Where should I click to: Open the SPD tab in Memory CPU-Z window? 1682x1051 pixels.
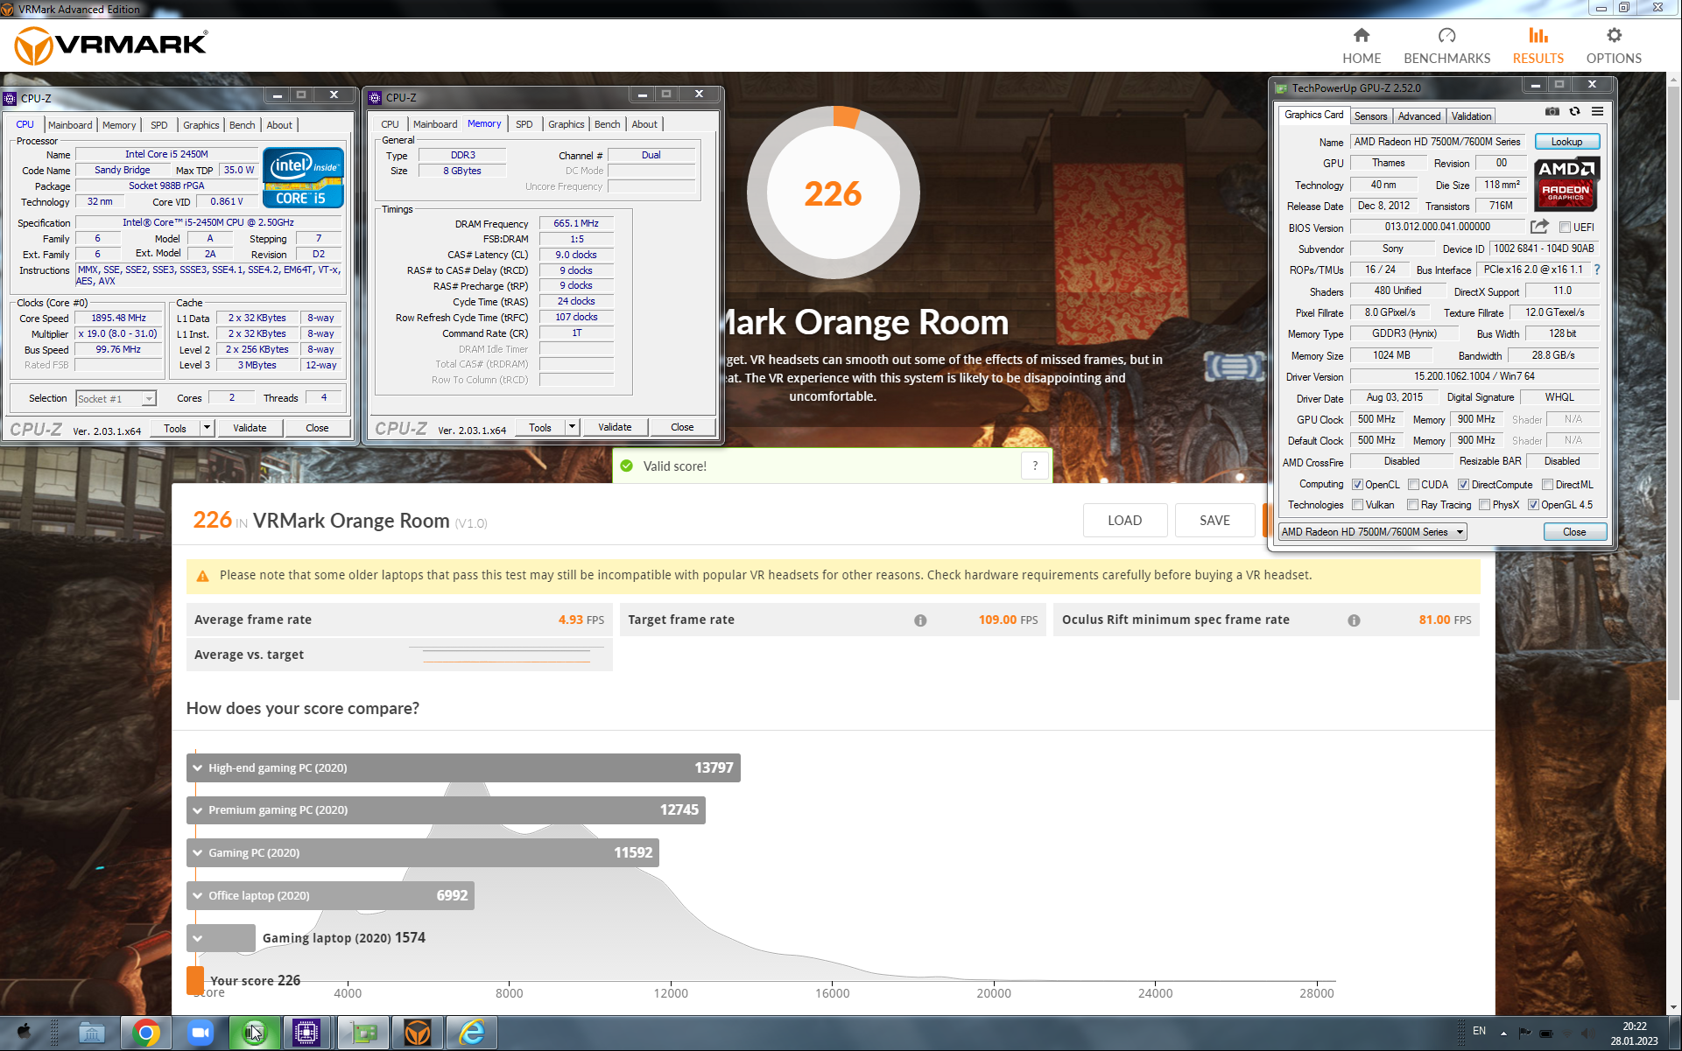pos(524,124)
